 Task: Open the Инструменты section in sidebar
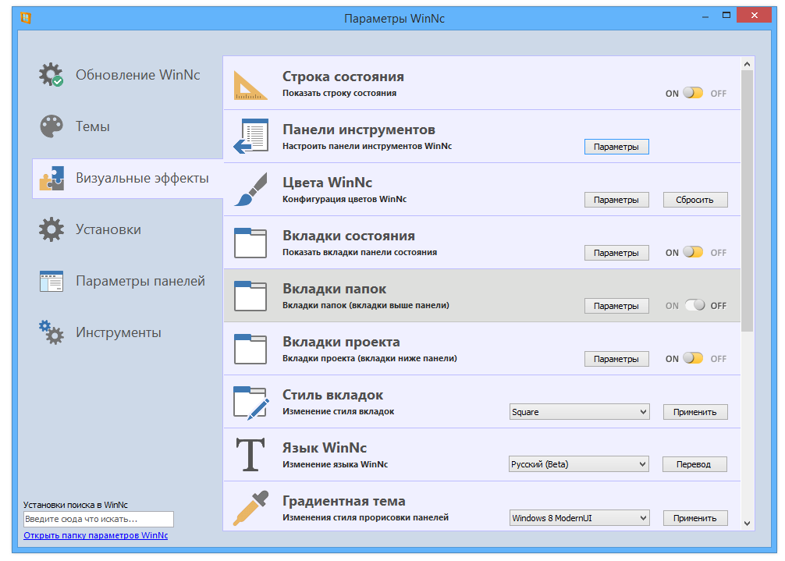click(117, 332)
